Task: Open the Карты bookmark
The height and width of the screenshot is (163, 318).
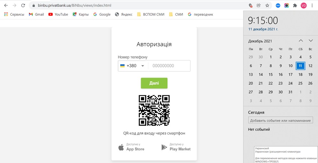Action: tap(81, 14)
